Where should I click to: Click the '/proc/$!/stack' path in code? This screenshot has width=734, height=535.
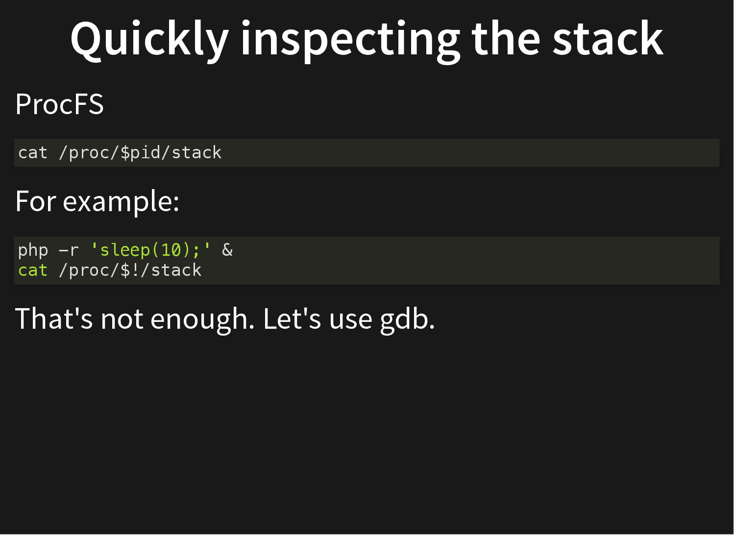coord(130,270)
